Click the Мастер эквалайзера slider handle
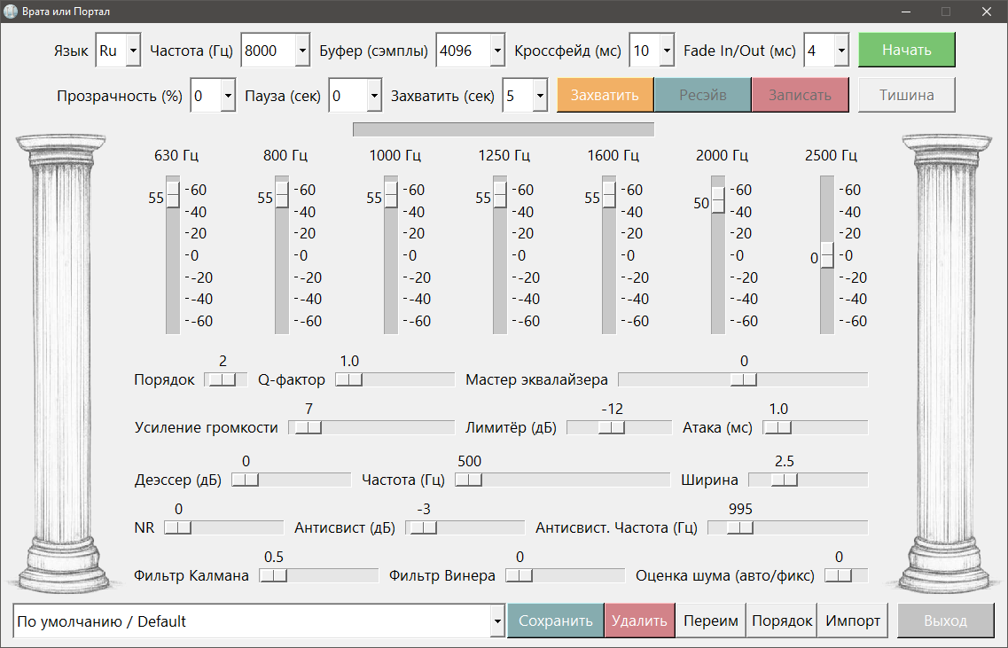 coord(744,380)
